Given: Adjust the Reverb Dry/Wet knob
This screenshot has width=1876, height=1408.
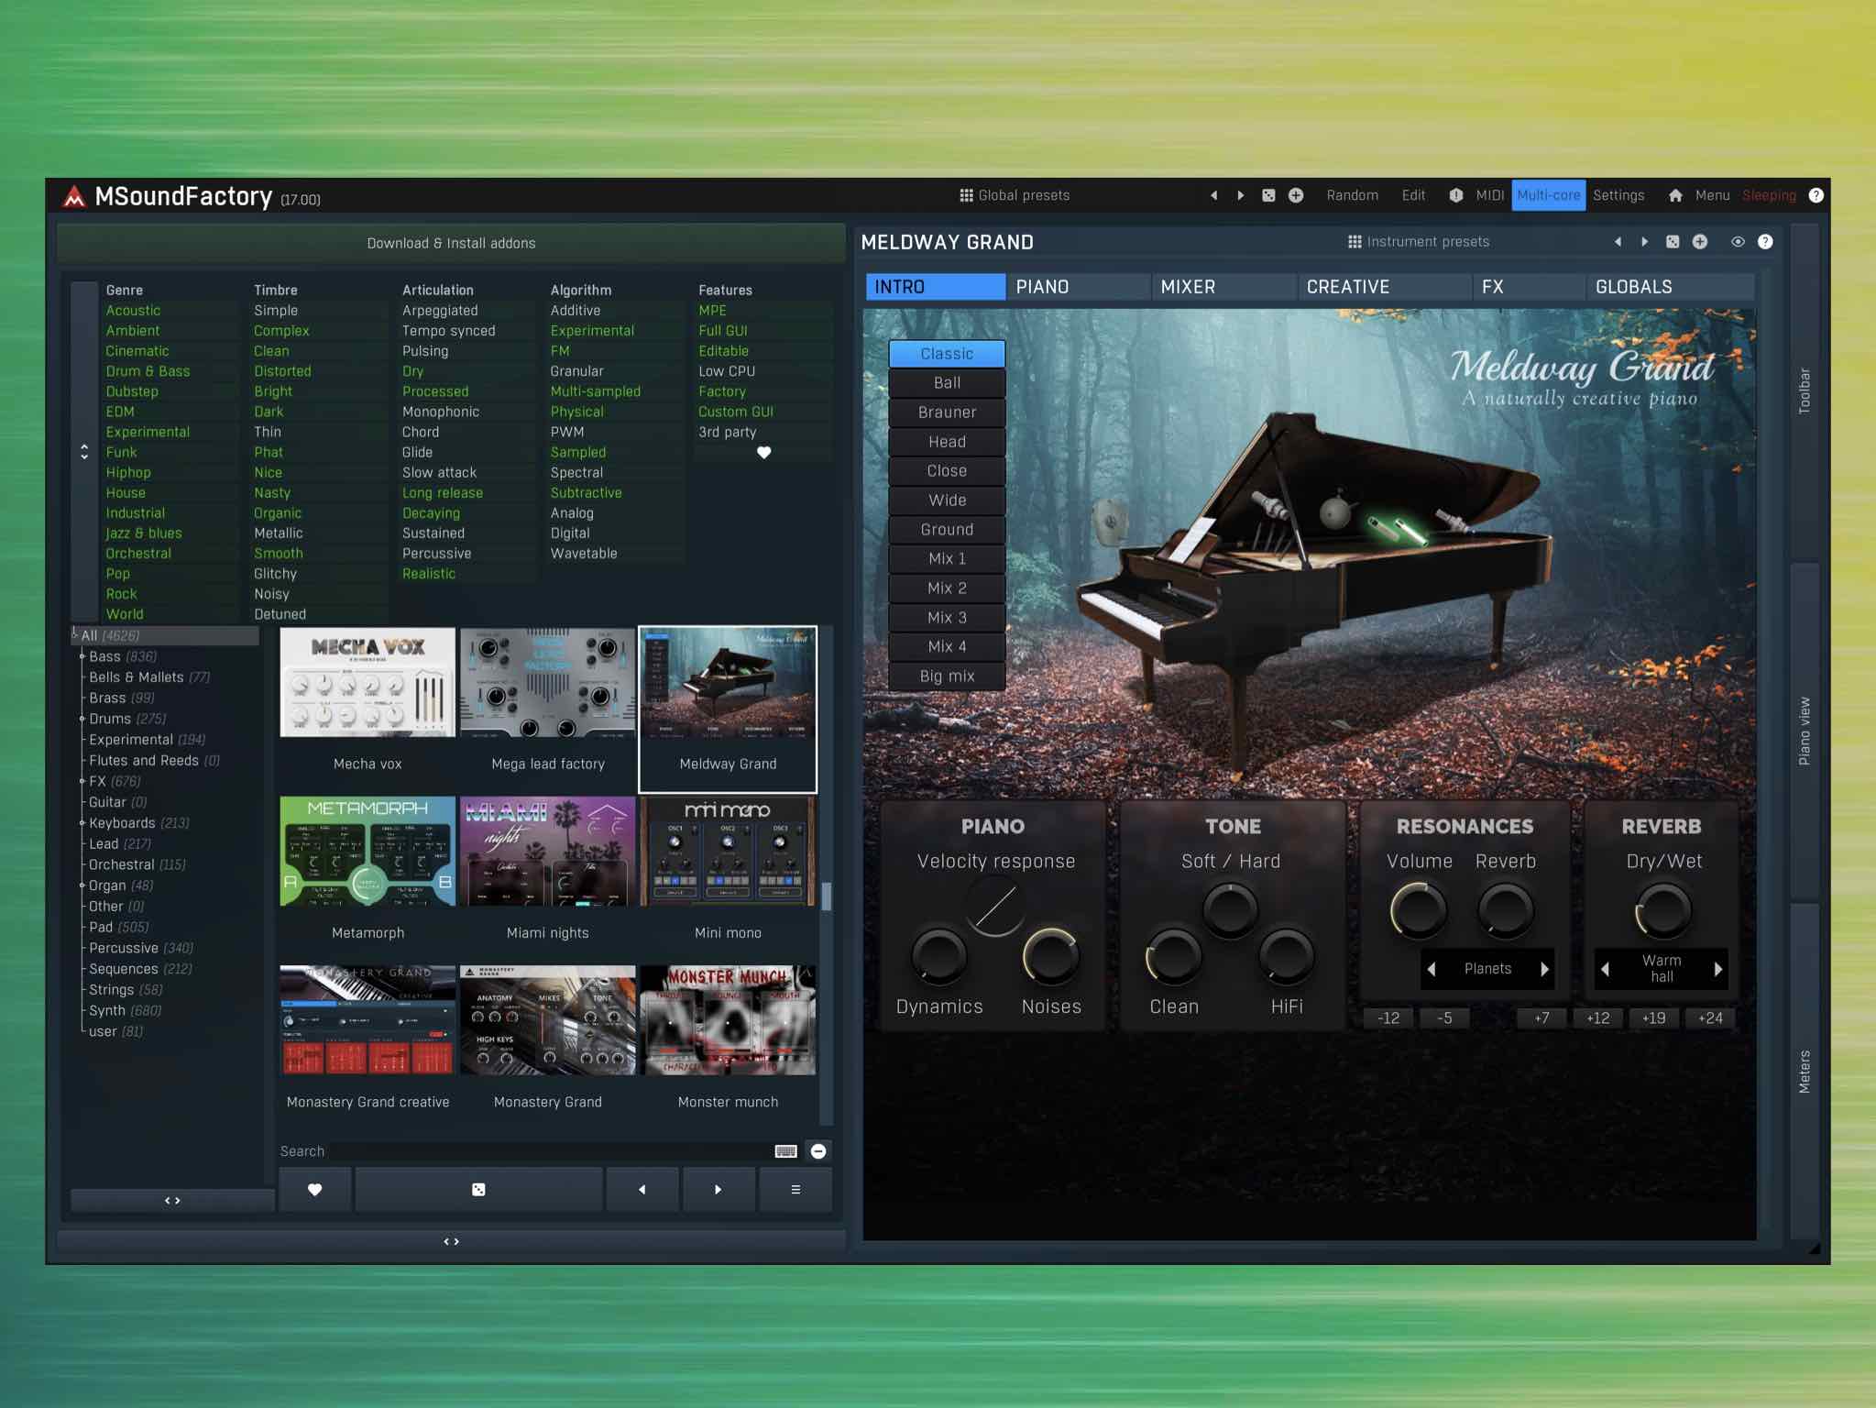Looking at the screenshot, I should point(1662,910).
